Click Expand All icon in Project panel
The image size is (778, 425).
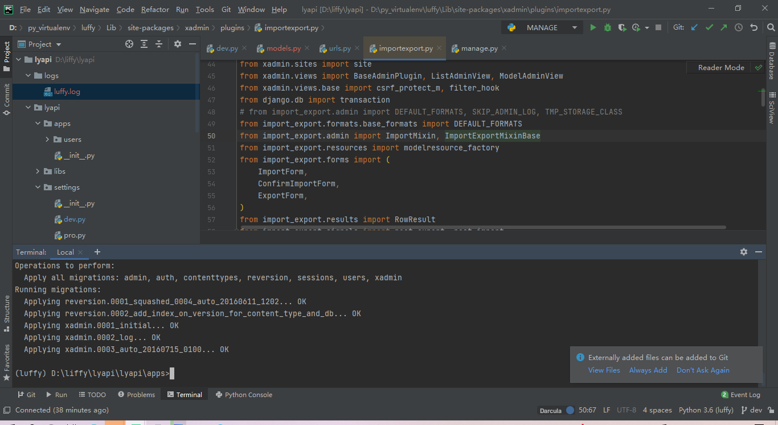tap(144, 44)
